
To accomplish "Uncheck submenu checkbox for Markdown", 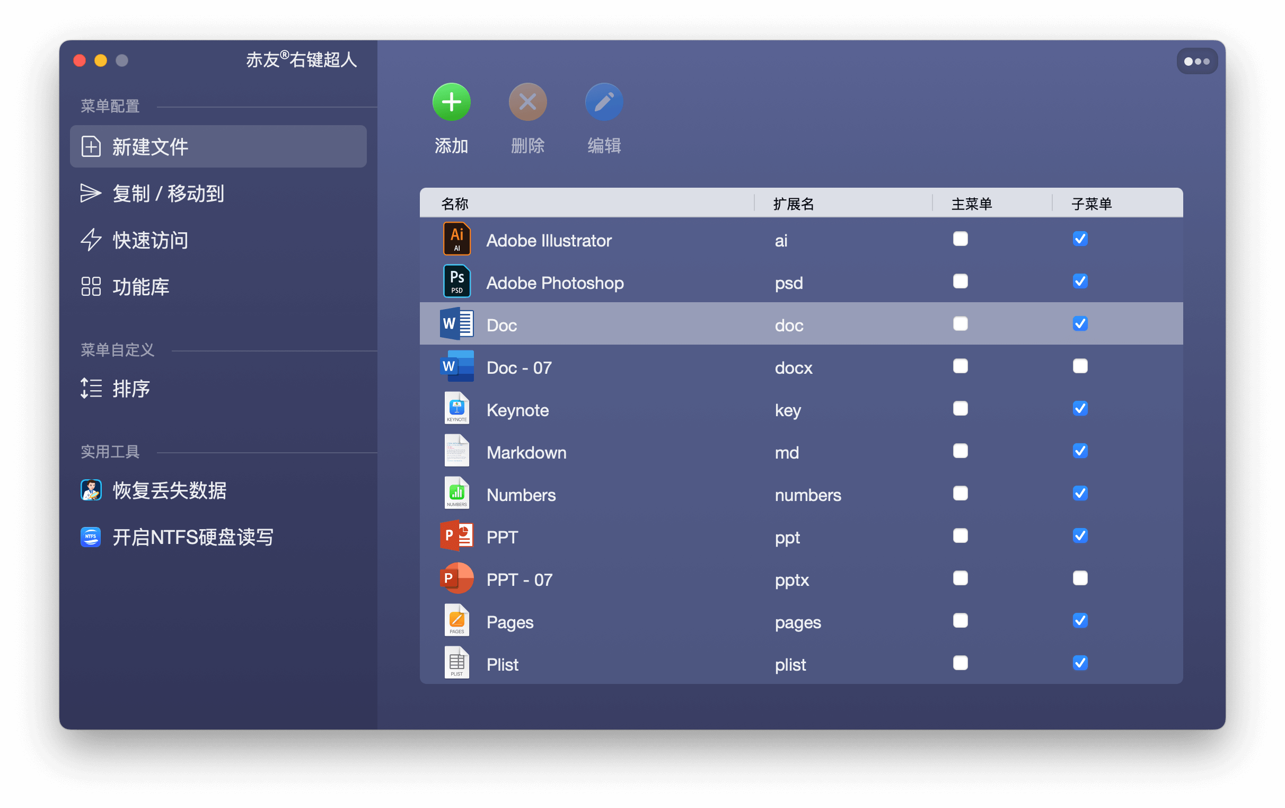I will click(x=1079, y=451).
